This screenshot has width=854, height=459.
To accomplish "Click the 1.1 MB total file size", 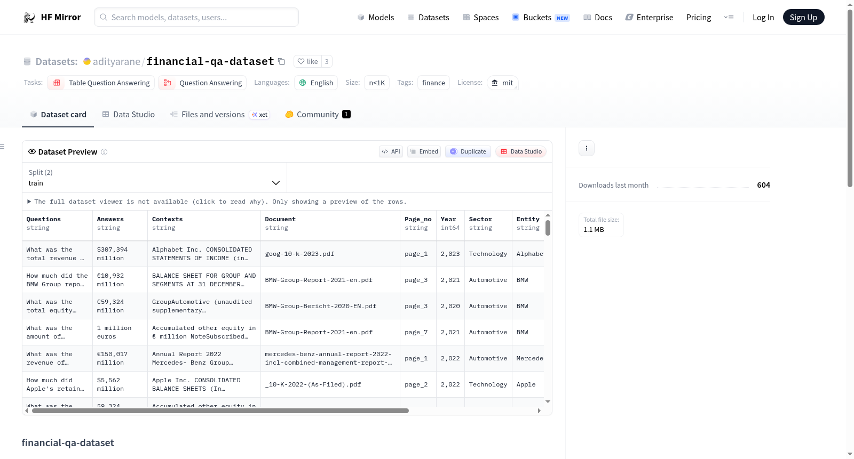I will [594, 230].
